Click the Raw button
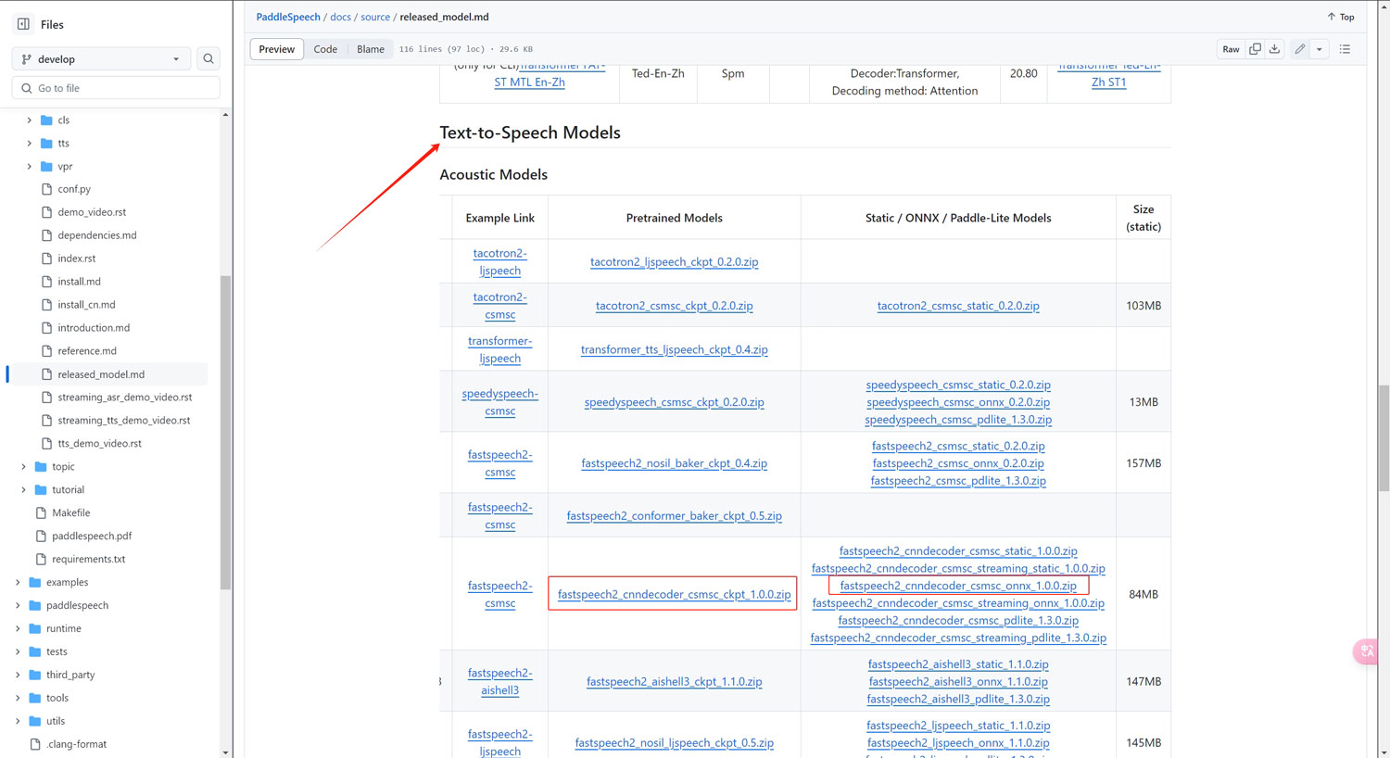The image size is (1390, 758). tap(1231, 49)
